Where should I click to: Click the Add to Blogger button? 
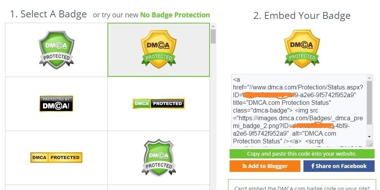[x=265, y=166]
